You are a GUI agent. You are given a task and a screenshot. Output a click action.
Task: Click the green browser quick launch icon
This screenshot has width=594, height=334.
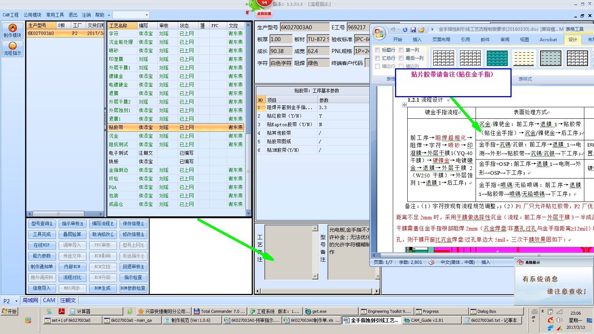click(x=130, y=311)
